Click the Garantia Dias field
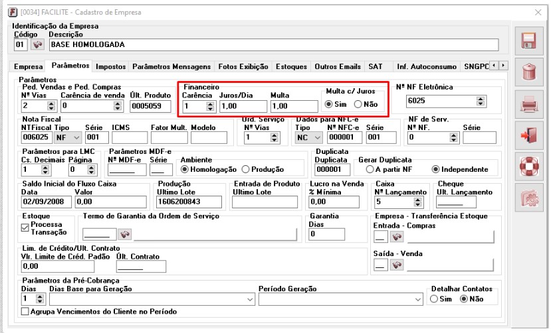Screen dimensions: 551x333 click(x=326, y=234)
